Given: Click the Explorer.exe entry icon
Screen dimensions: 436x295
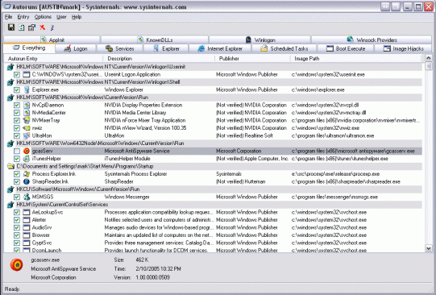Looking at the screenshot, I should point(27,89).
